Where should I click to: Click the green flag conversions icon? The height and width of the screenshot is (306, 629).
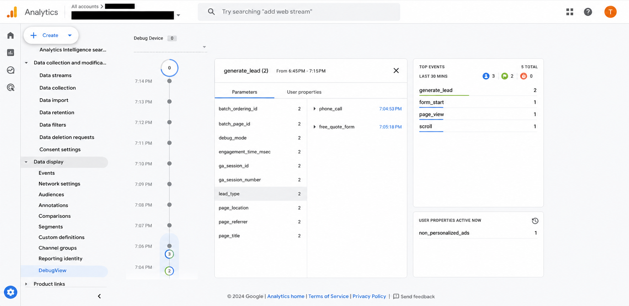pos(504,76)
